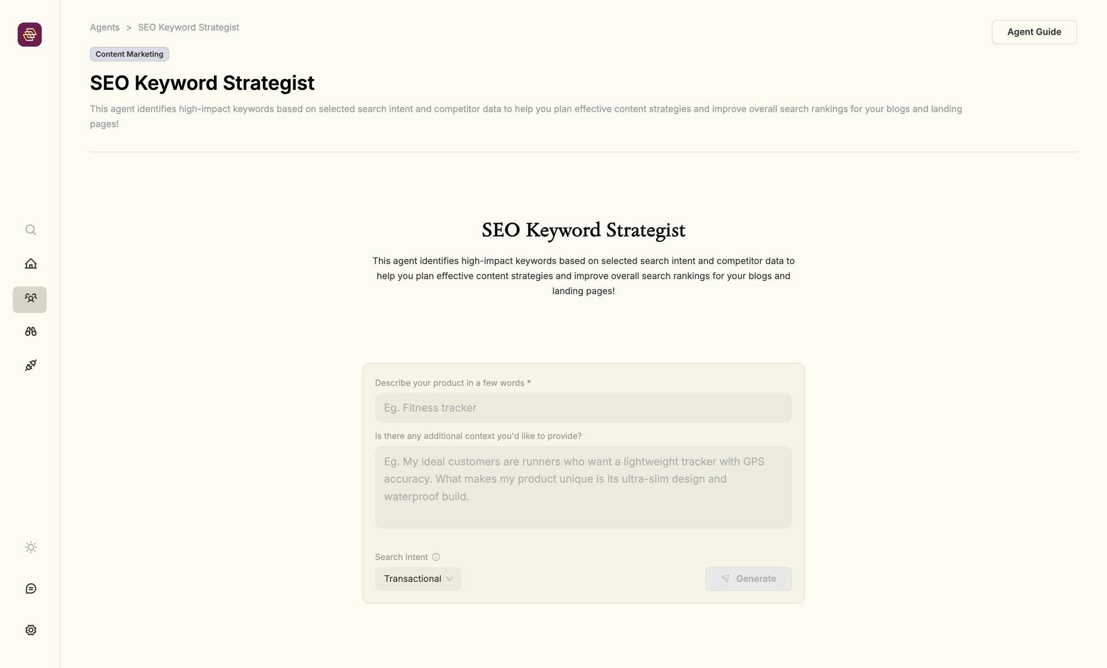Click the additional context textarea field

click(583, 487)
